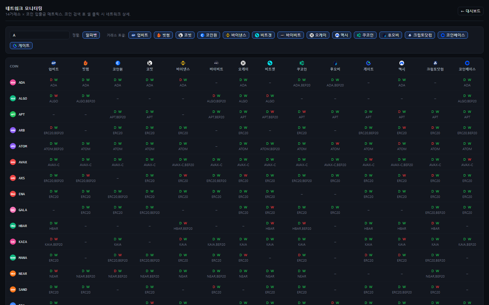This screenshot has height=305, width=489.
Task: Toggle the 빗썸 exchange filter chip
Action: pos(163,35)
